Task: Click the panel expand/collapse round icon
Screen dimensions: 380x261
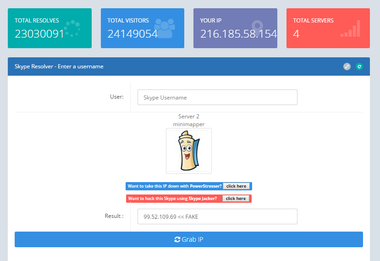Action: pyautogui.click(x=347, y=67)
